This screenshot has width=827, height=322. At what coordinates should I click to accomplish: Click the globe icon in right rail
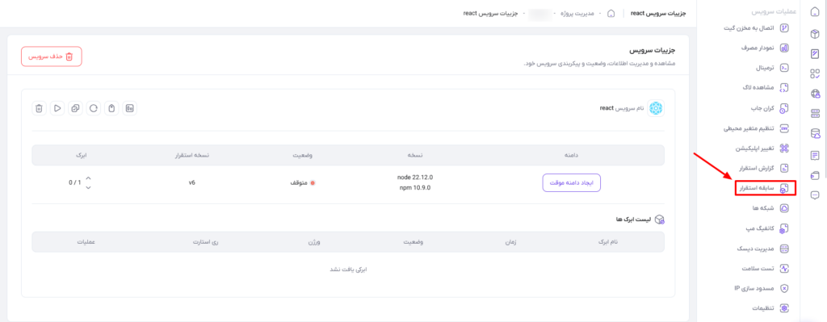815,94
